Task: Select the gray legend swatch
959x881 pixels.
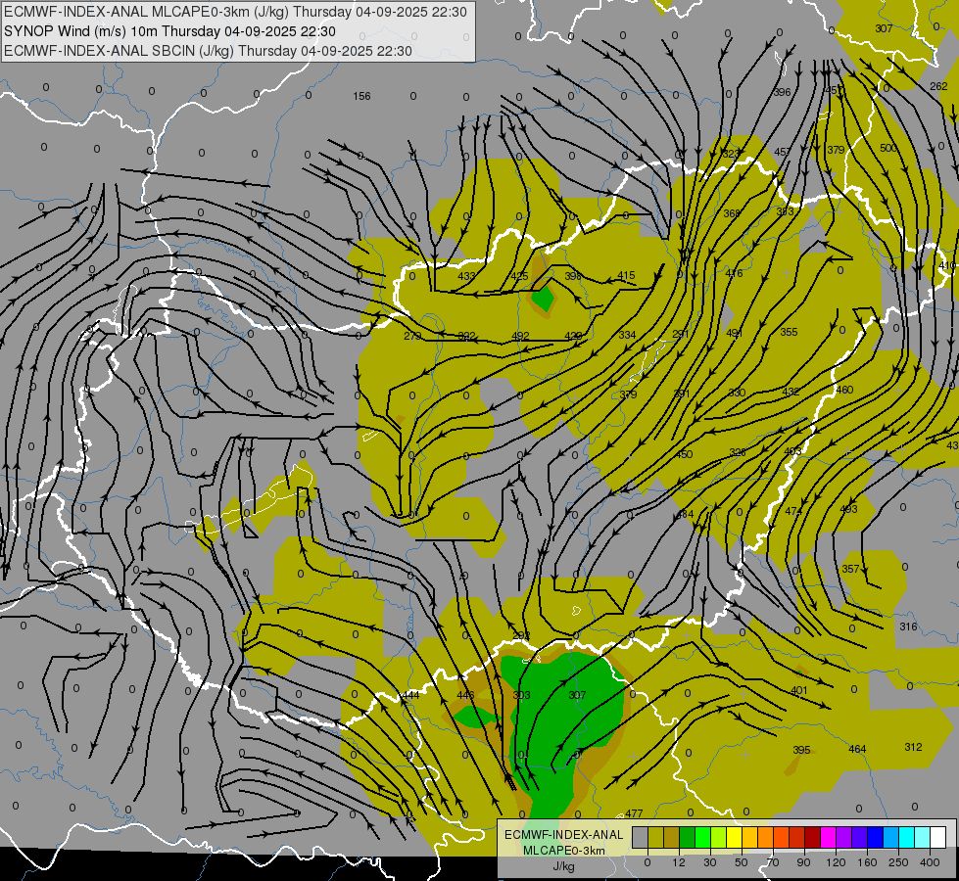Action: click(640, 837)
